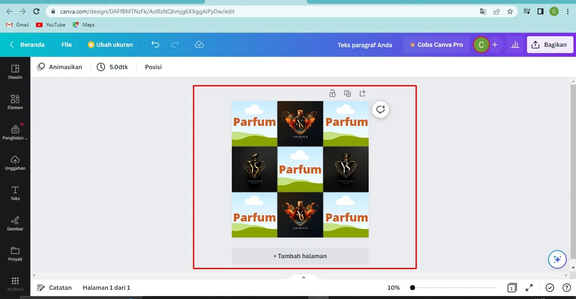Open the browser media control icon
Screen dimensions: 576x299
(x=527, y=11)
